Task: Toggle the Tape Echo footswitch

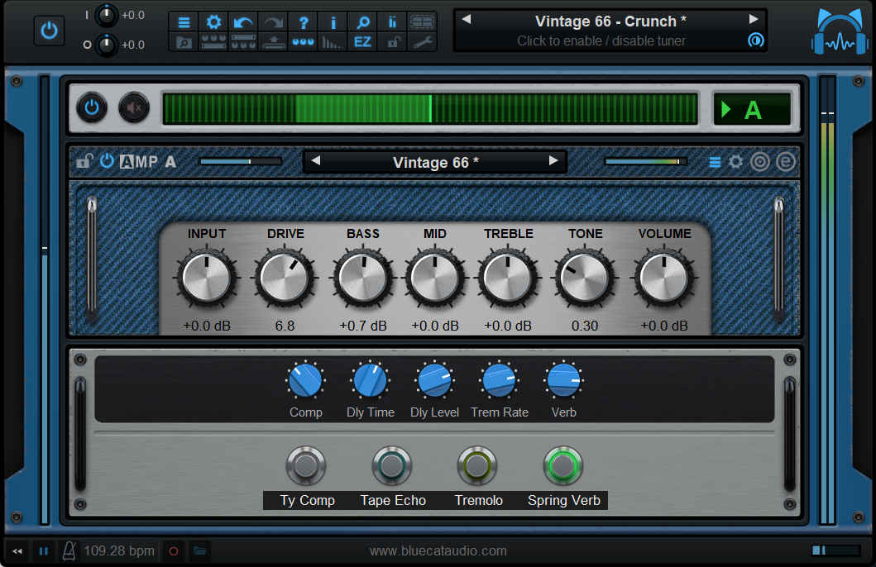Action: tap(392, 466)
